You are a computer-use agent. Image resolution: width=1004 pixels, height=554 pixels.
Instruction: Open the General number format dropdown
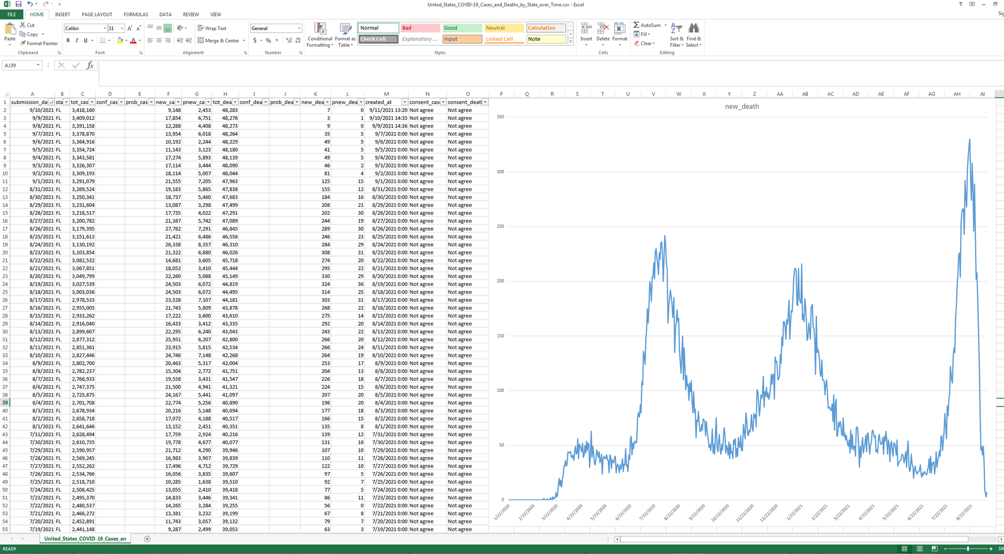[x=299, y=29]
